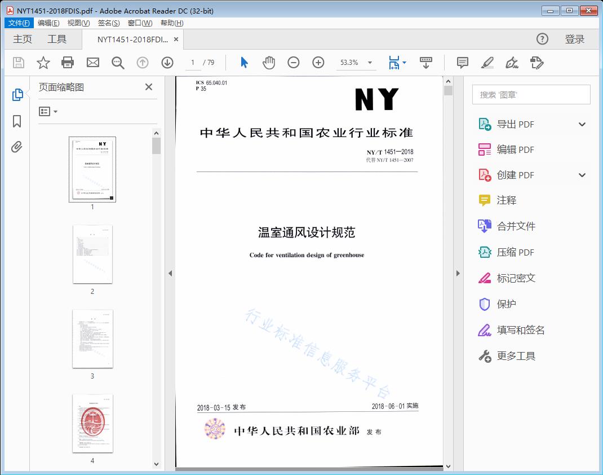This screenshot has height=475, width=603.
Task: Switch to the 工具 tab
Action: 57,39
